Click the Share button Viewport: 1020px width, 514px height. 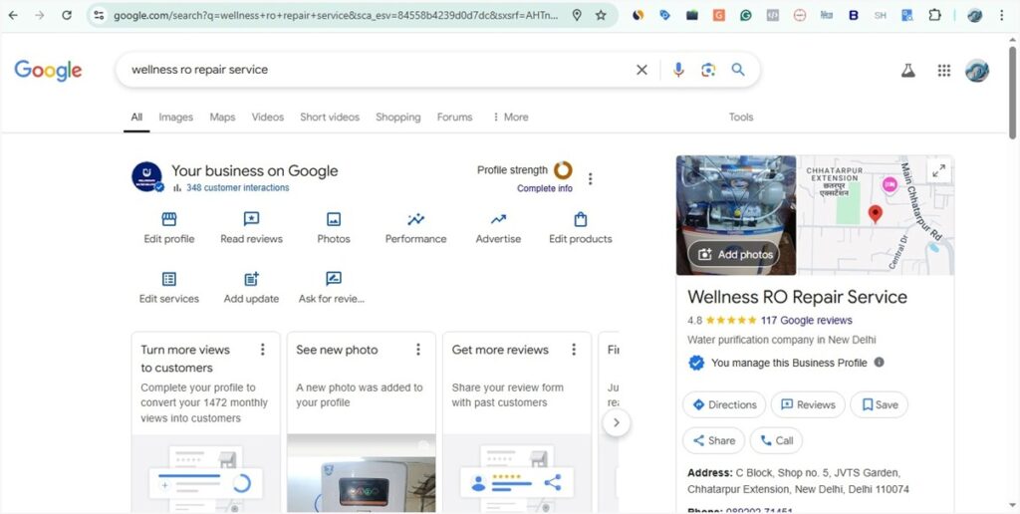pyautogui.click(x=713, y=440)
